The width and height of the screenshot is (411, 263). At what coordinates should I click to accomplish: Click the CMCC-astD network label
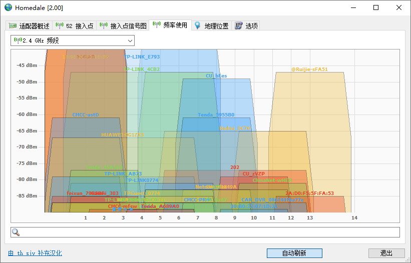pos(86,115)
